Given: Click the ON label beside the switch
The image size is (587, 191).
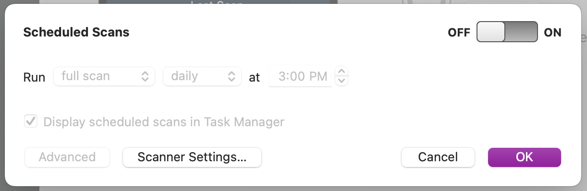Looking at the screenshot, I should point(552,33).
